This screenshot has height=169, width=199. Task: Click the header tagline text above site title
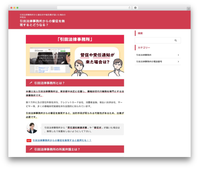(x=43, y=16)
